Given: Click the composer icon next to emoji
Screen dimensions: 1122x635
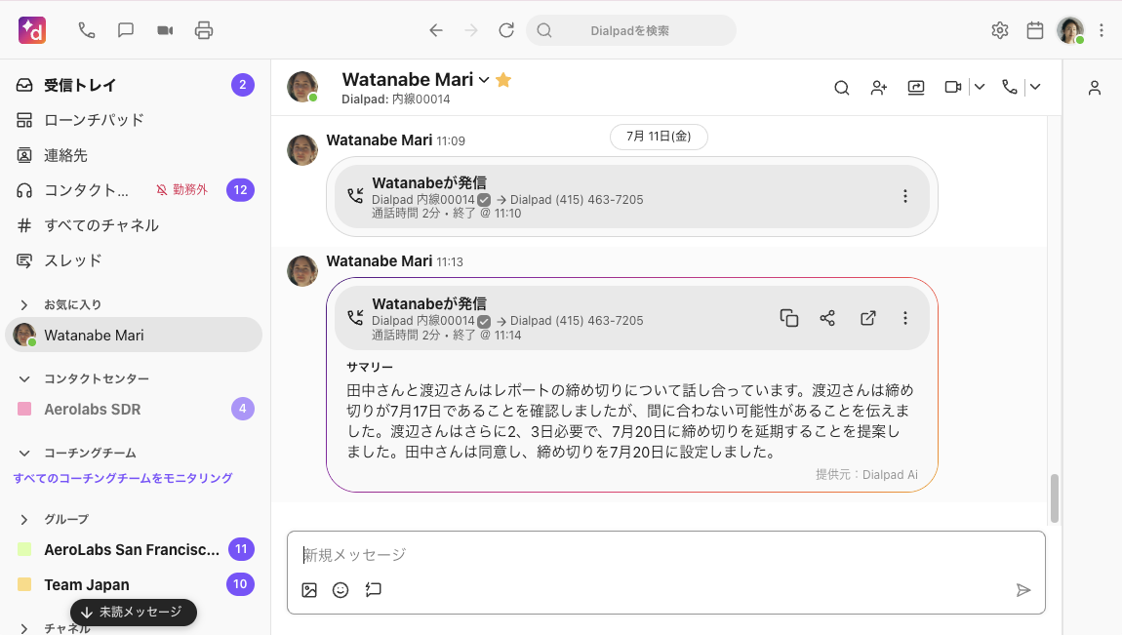Looking at the screenshot, I should coord(373,590).
